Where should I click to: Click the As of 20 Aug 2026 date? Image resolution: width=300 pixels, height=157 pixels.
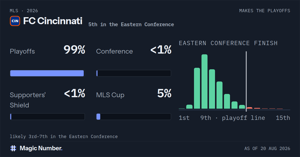[x=267, y=149]
